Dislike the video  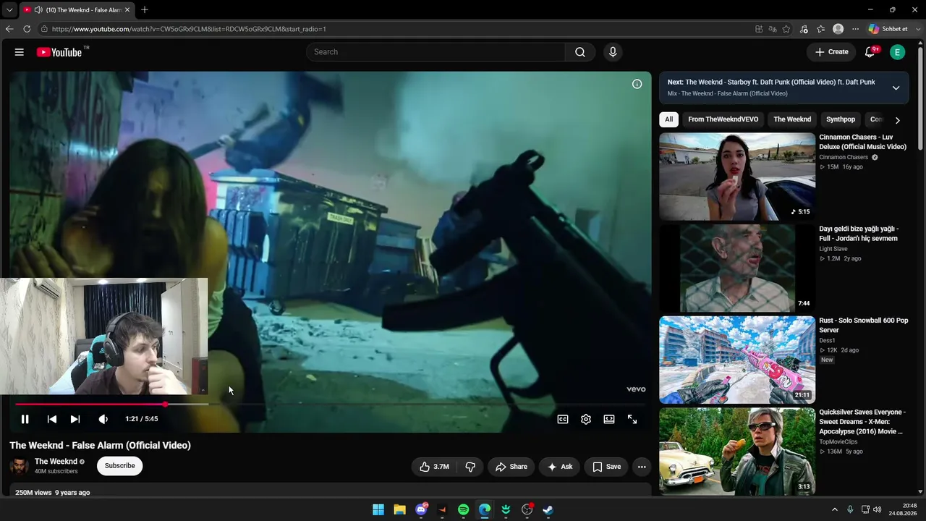click(x=470, y=467)
